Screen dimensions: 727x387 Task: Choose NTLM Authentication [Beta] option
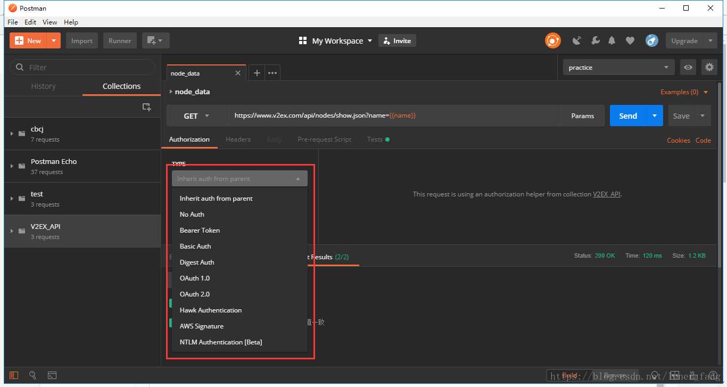click(239, 342)
